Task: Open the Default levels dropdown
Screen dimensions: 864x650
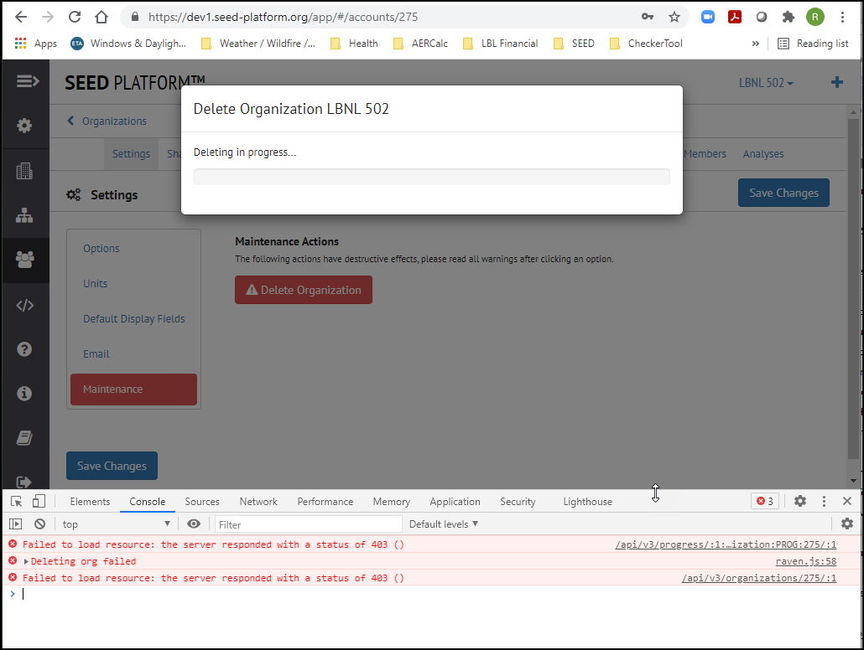Action: pyautogui.click(x=443, y=524)
